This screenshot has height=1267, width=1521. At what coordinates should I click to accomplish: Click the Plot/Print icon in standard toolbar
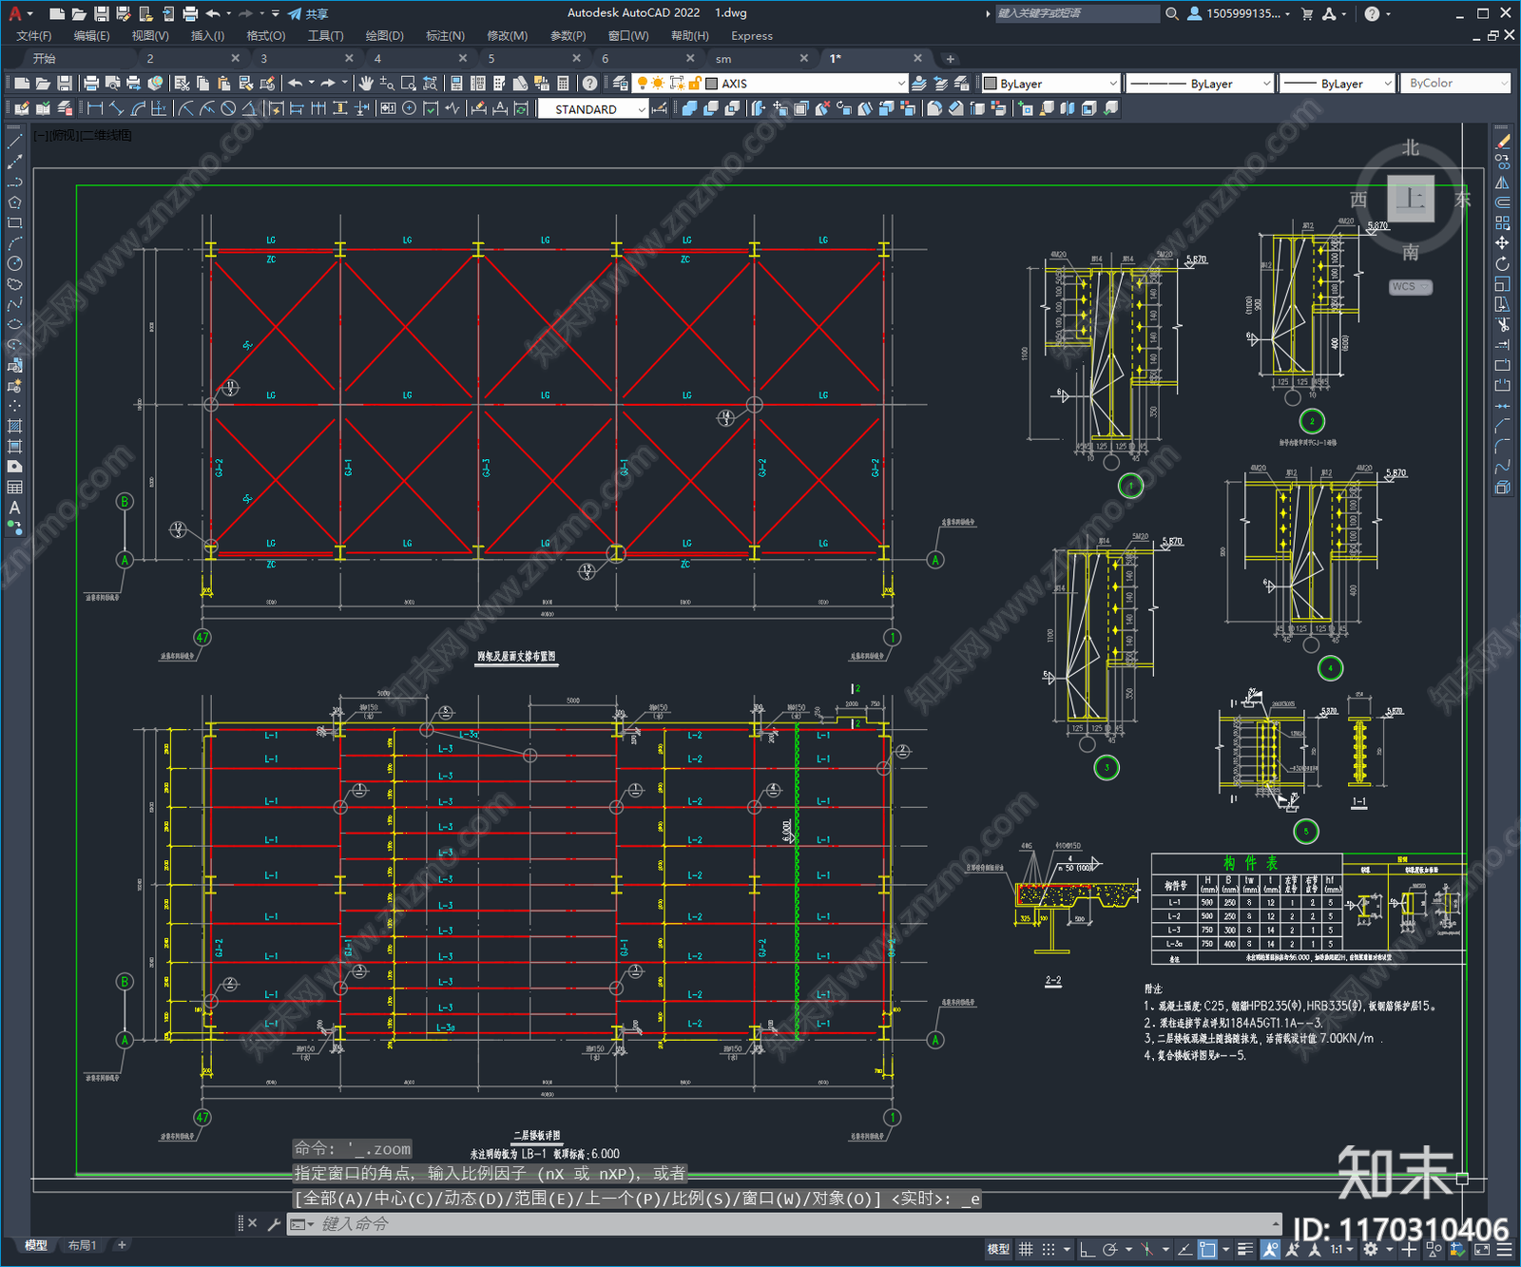click(92, 84)
